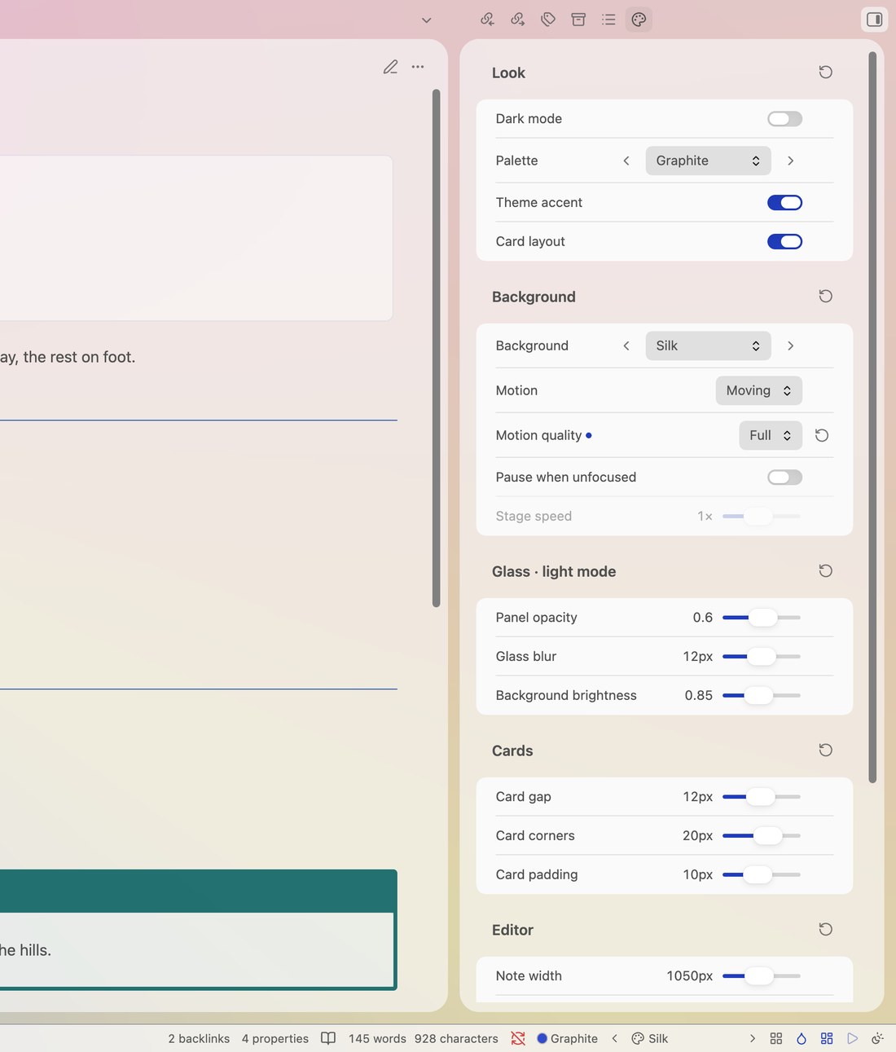This screenshot has width=896, height=1052.
Task: Enable Pause when unfocused switch
Action: pos(784,478)
